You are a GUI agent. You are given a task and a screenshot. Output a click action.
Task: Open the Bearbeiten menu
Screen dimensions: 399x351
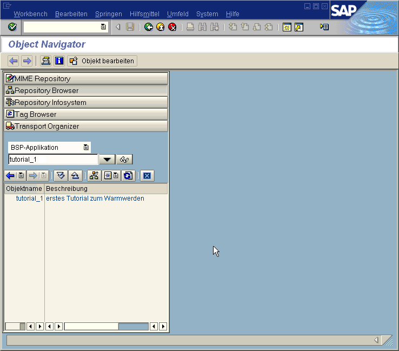[71, 14]
